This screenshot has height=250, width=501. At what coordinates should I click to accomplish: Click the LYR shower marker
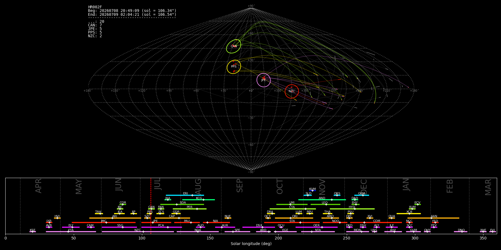[x=49, y=222]
